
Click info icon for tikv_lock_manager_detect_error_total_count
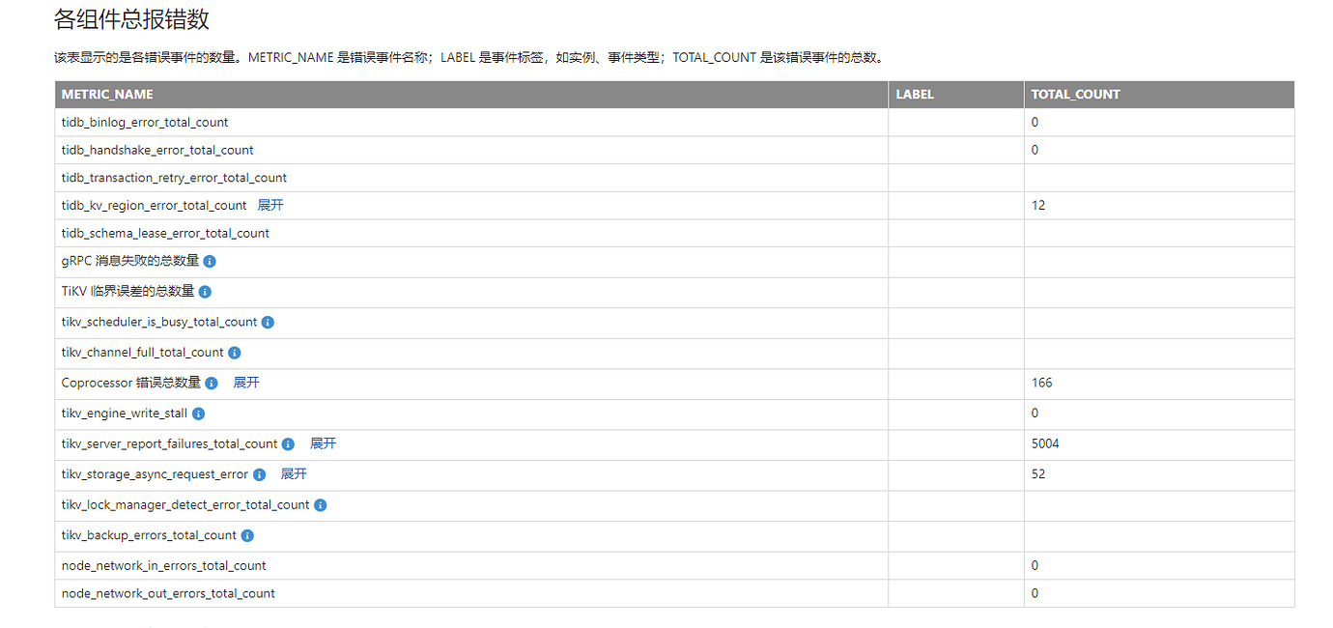click(320, 505)
